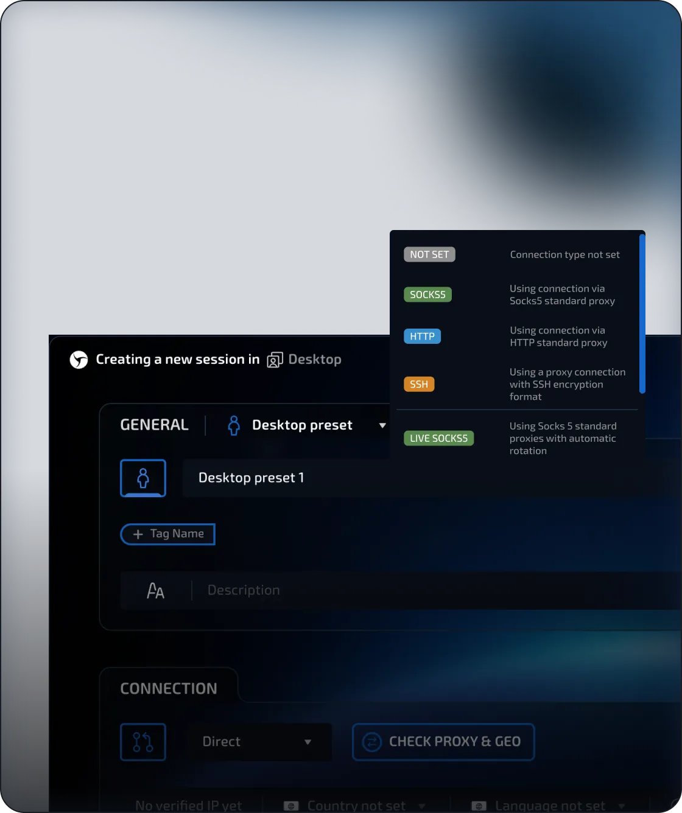Choose the HTTP proxy option
This screenshot has width=682, height=813.
coord(422,337)
